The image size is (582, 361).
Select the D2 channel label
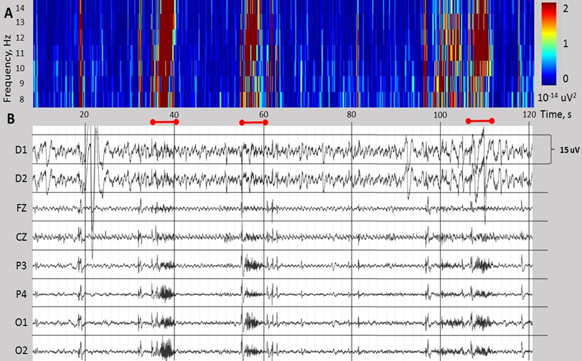click(19, 179)
